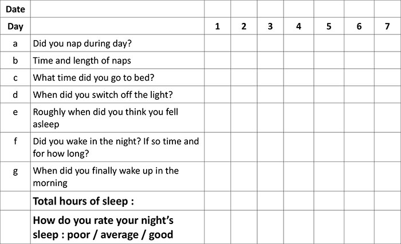
Task: Select the 'Did you nap during day?' question text
Action: [82, 44]
